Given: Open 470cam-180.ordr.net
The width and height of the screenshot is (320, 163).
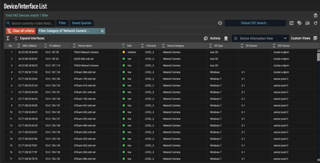Looking at the screenshot, I should [x=85, y=99].
